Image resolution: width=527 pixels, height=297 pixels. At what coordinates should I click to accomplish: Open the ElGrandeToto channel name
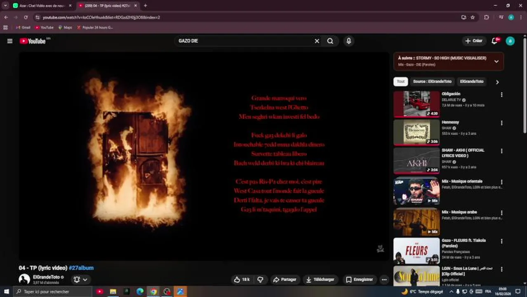tap(46, 277)
